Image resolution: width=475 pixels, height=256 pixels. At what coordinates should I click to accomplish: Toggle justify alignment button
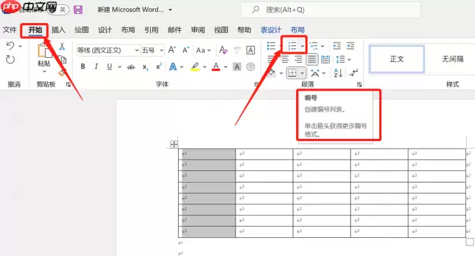(x=312, y=59)
